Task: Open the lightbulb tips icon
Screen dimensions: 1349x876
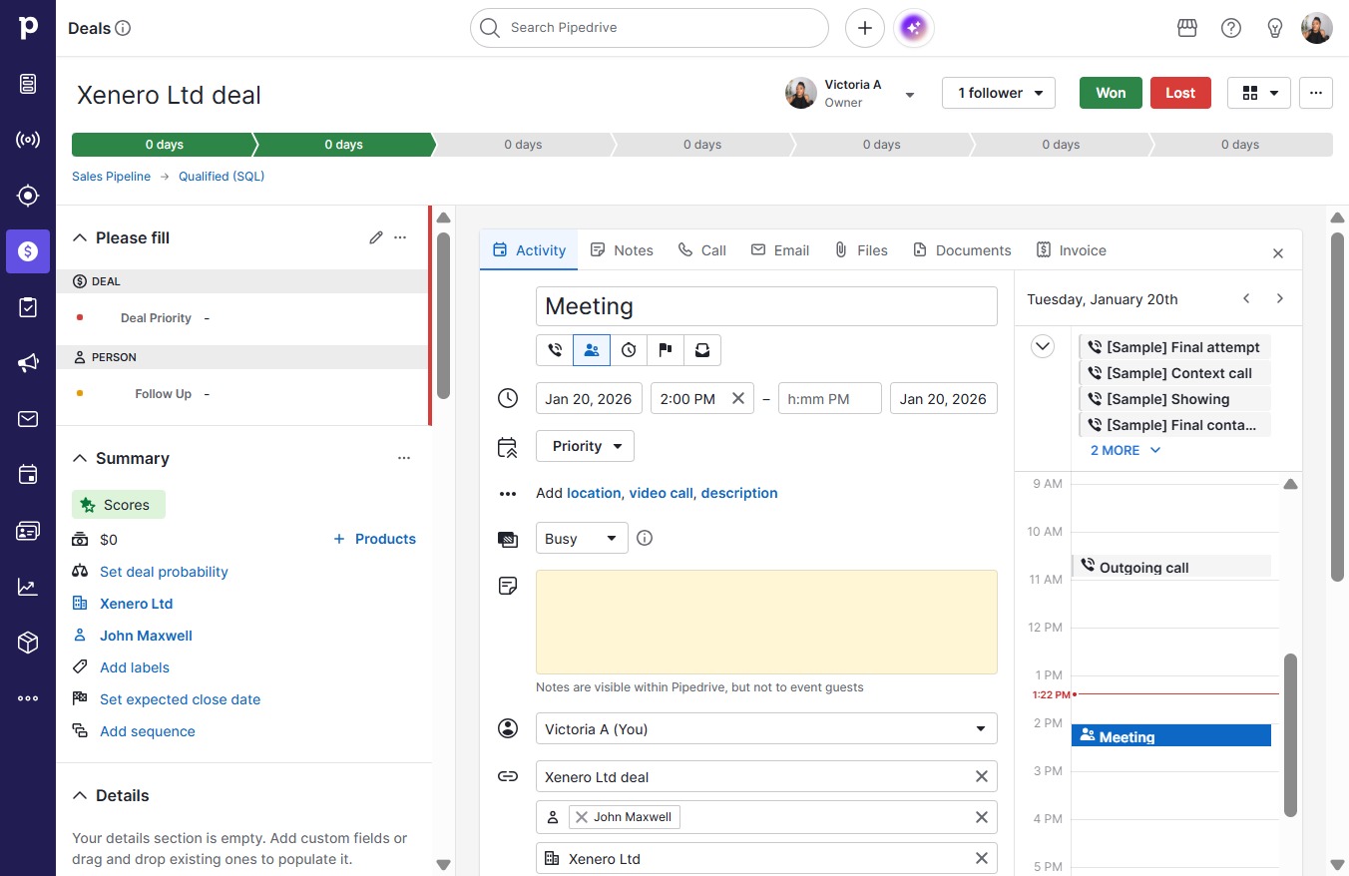Action: click(x=1275, y=28)
